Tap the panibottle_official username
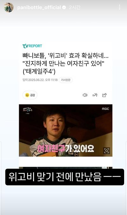Viewport: 127px width, 215px height. pos(39,7)
